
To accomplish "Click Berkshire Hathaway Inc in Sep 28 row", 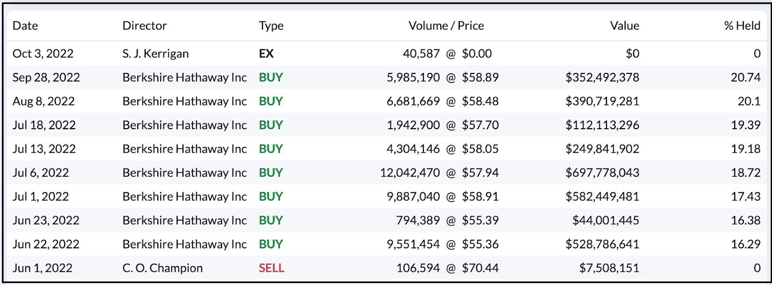I will (x=184, y=78).
